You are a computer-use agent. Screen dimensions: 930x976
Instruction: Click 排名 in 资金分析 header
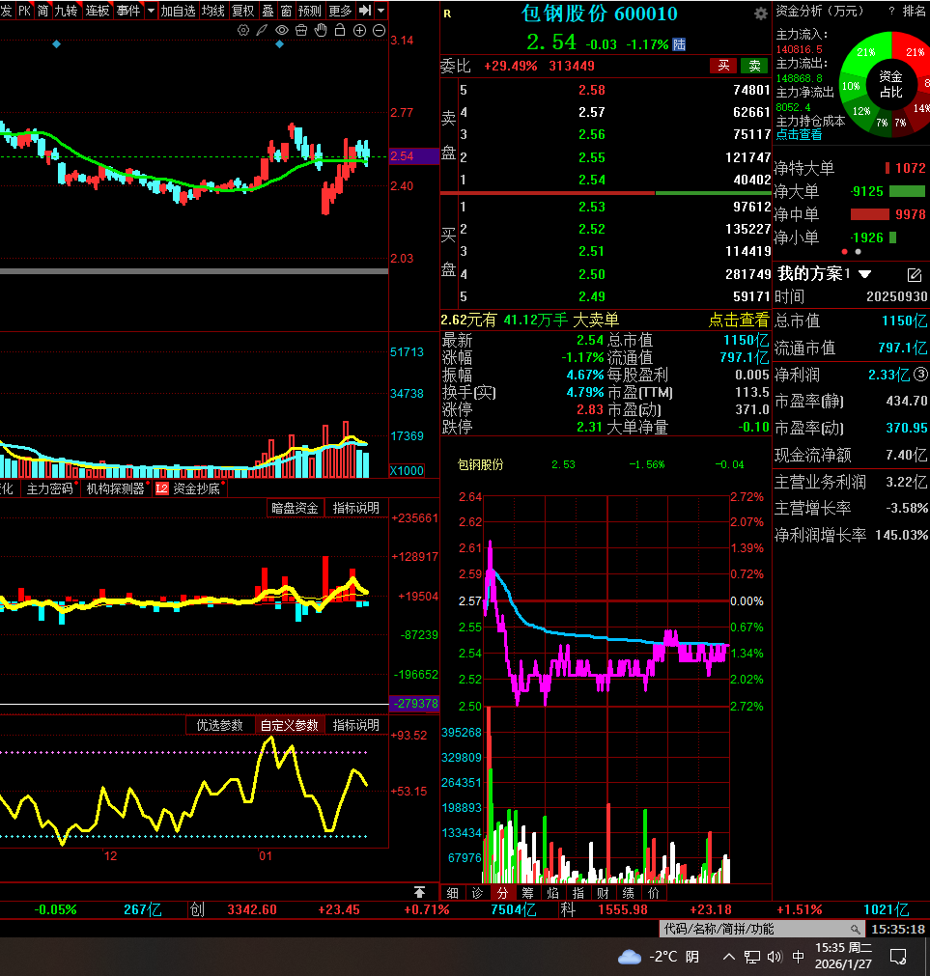pyautogui.click(x=914, y=11)
